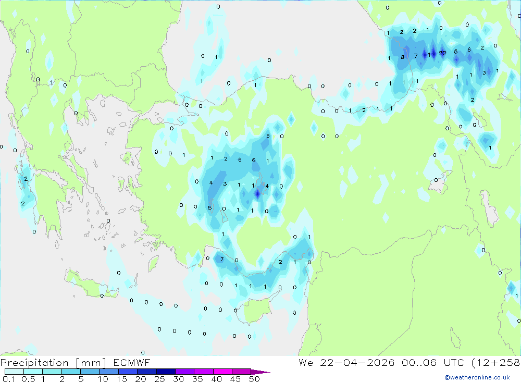The width and height of the screenshot is (521, 382).
Task: Click the 45–50 mm legend color swatch
Action: [242, 372]
